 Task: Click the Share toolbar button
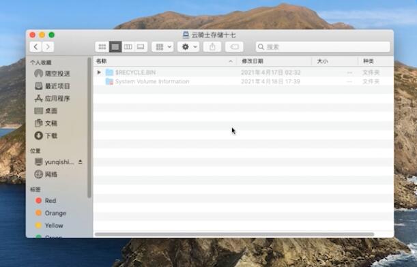[x=212, y=47]
